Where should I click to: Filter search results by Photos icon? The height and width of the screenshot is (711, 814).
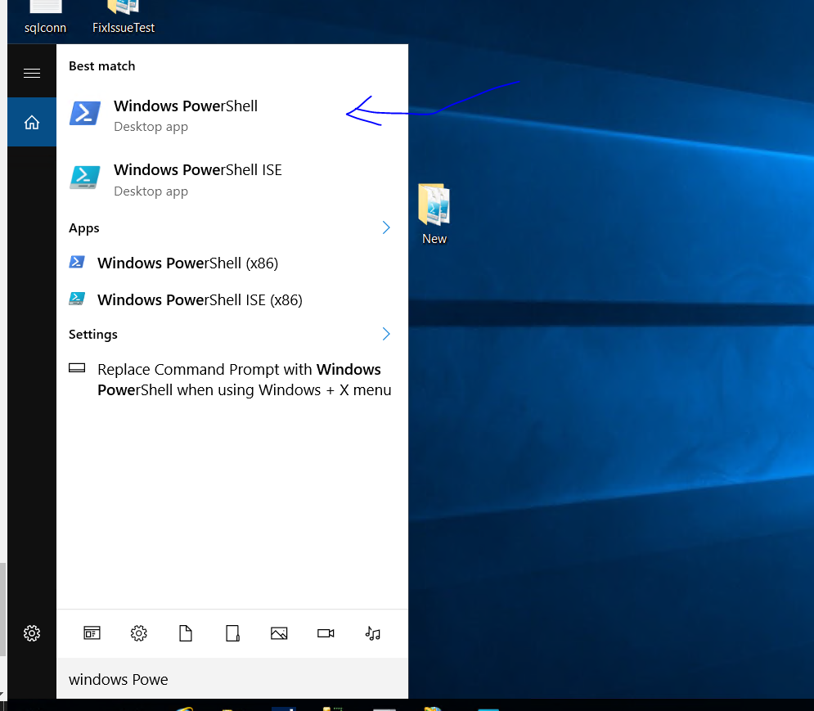point(279,632)
